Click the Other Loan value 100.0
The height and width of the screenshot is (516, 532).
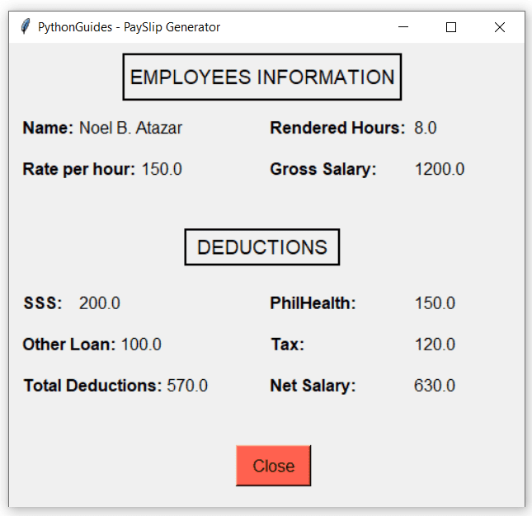tap(141, 345)
